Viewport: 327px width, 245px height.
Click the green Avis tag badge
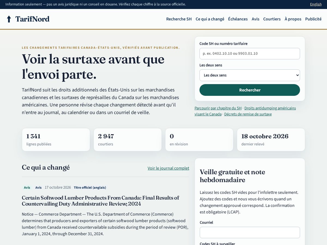pyautogui.click(x=27, y=188)
